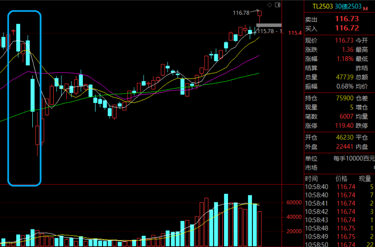Click the latest red volume bar

tap(260, 229)
